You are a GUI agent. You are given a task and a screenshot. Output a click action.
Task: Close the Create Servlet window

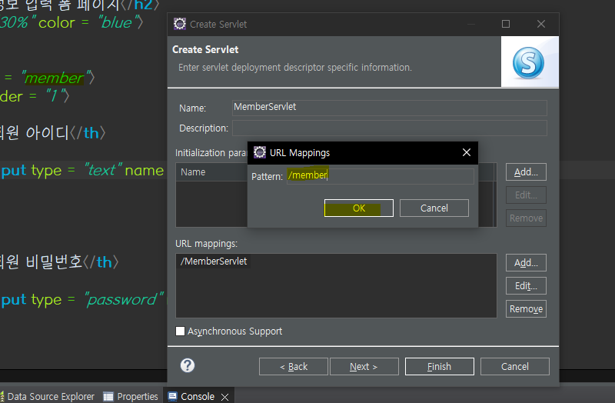541,24
